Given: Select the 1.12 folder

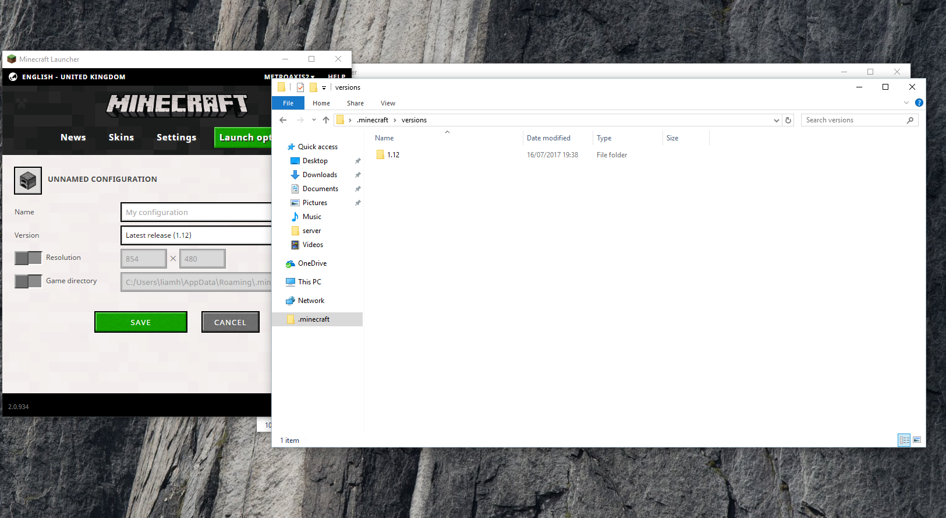Looking at the screenshot, I should coord(393,155).
